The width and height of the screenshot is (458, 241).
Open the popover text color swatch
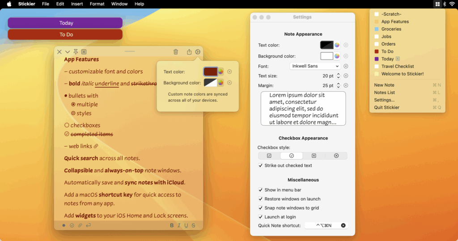click(210, 72)
